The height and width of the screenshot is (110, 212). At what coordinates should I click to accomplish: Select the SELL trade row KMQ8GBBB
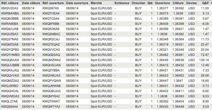point(105,19)
